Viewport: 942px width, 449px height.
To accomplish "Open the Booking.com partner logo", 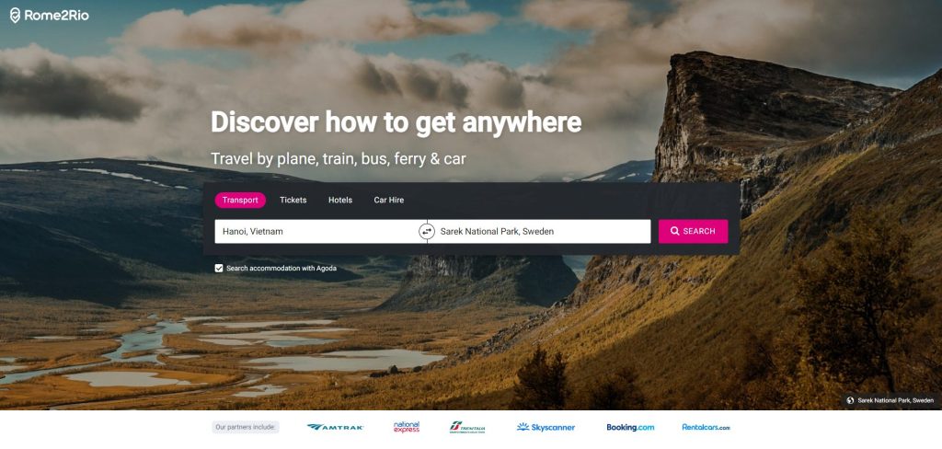I will coord(630,427).
